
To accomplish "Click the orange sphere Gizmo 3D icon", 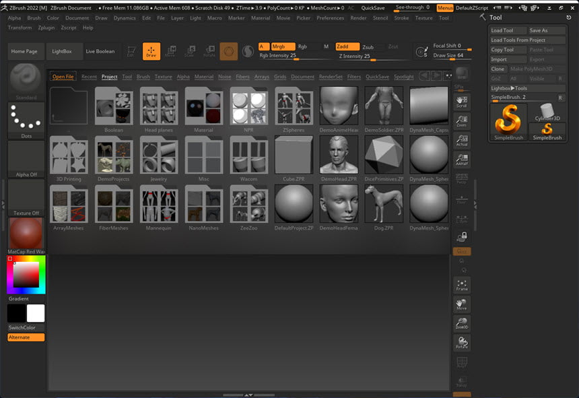I will [229, 51].
